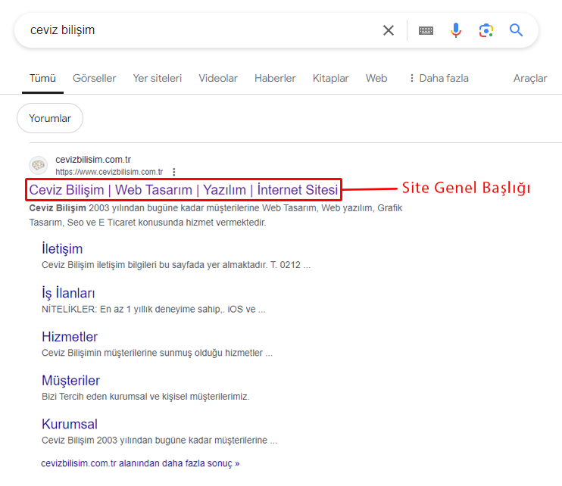Open the Kitaplar tab
Screen dimensions: 562x486
click(x=330, y=78)
